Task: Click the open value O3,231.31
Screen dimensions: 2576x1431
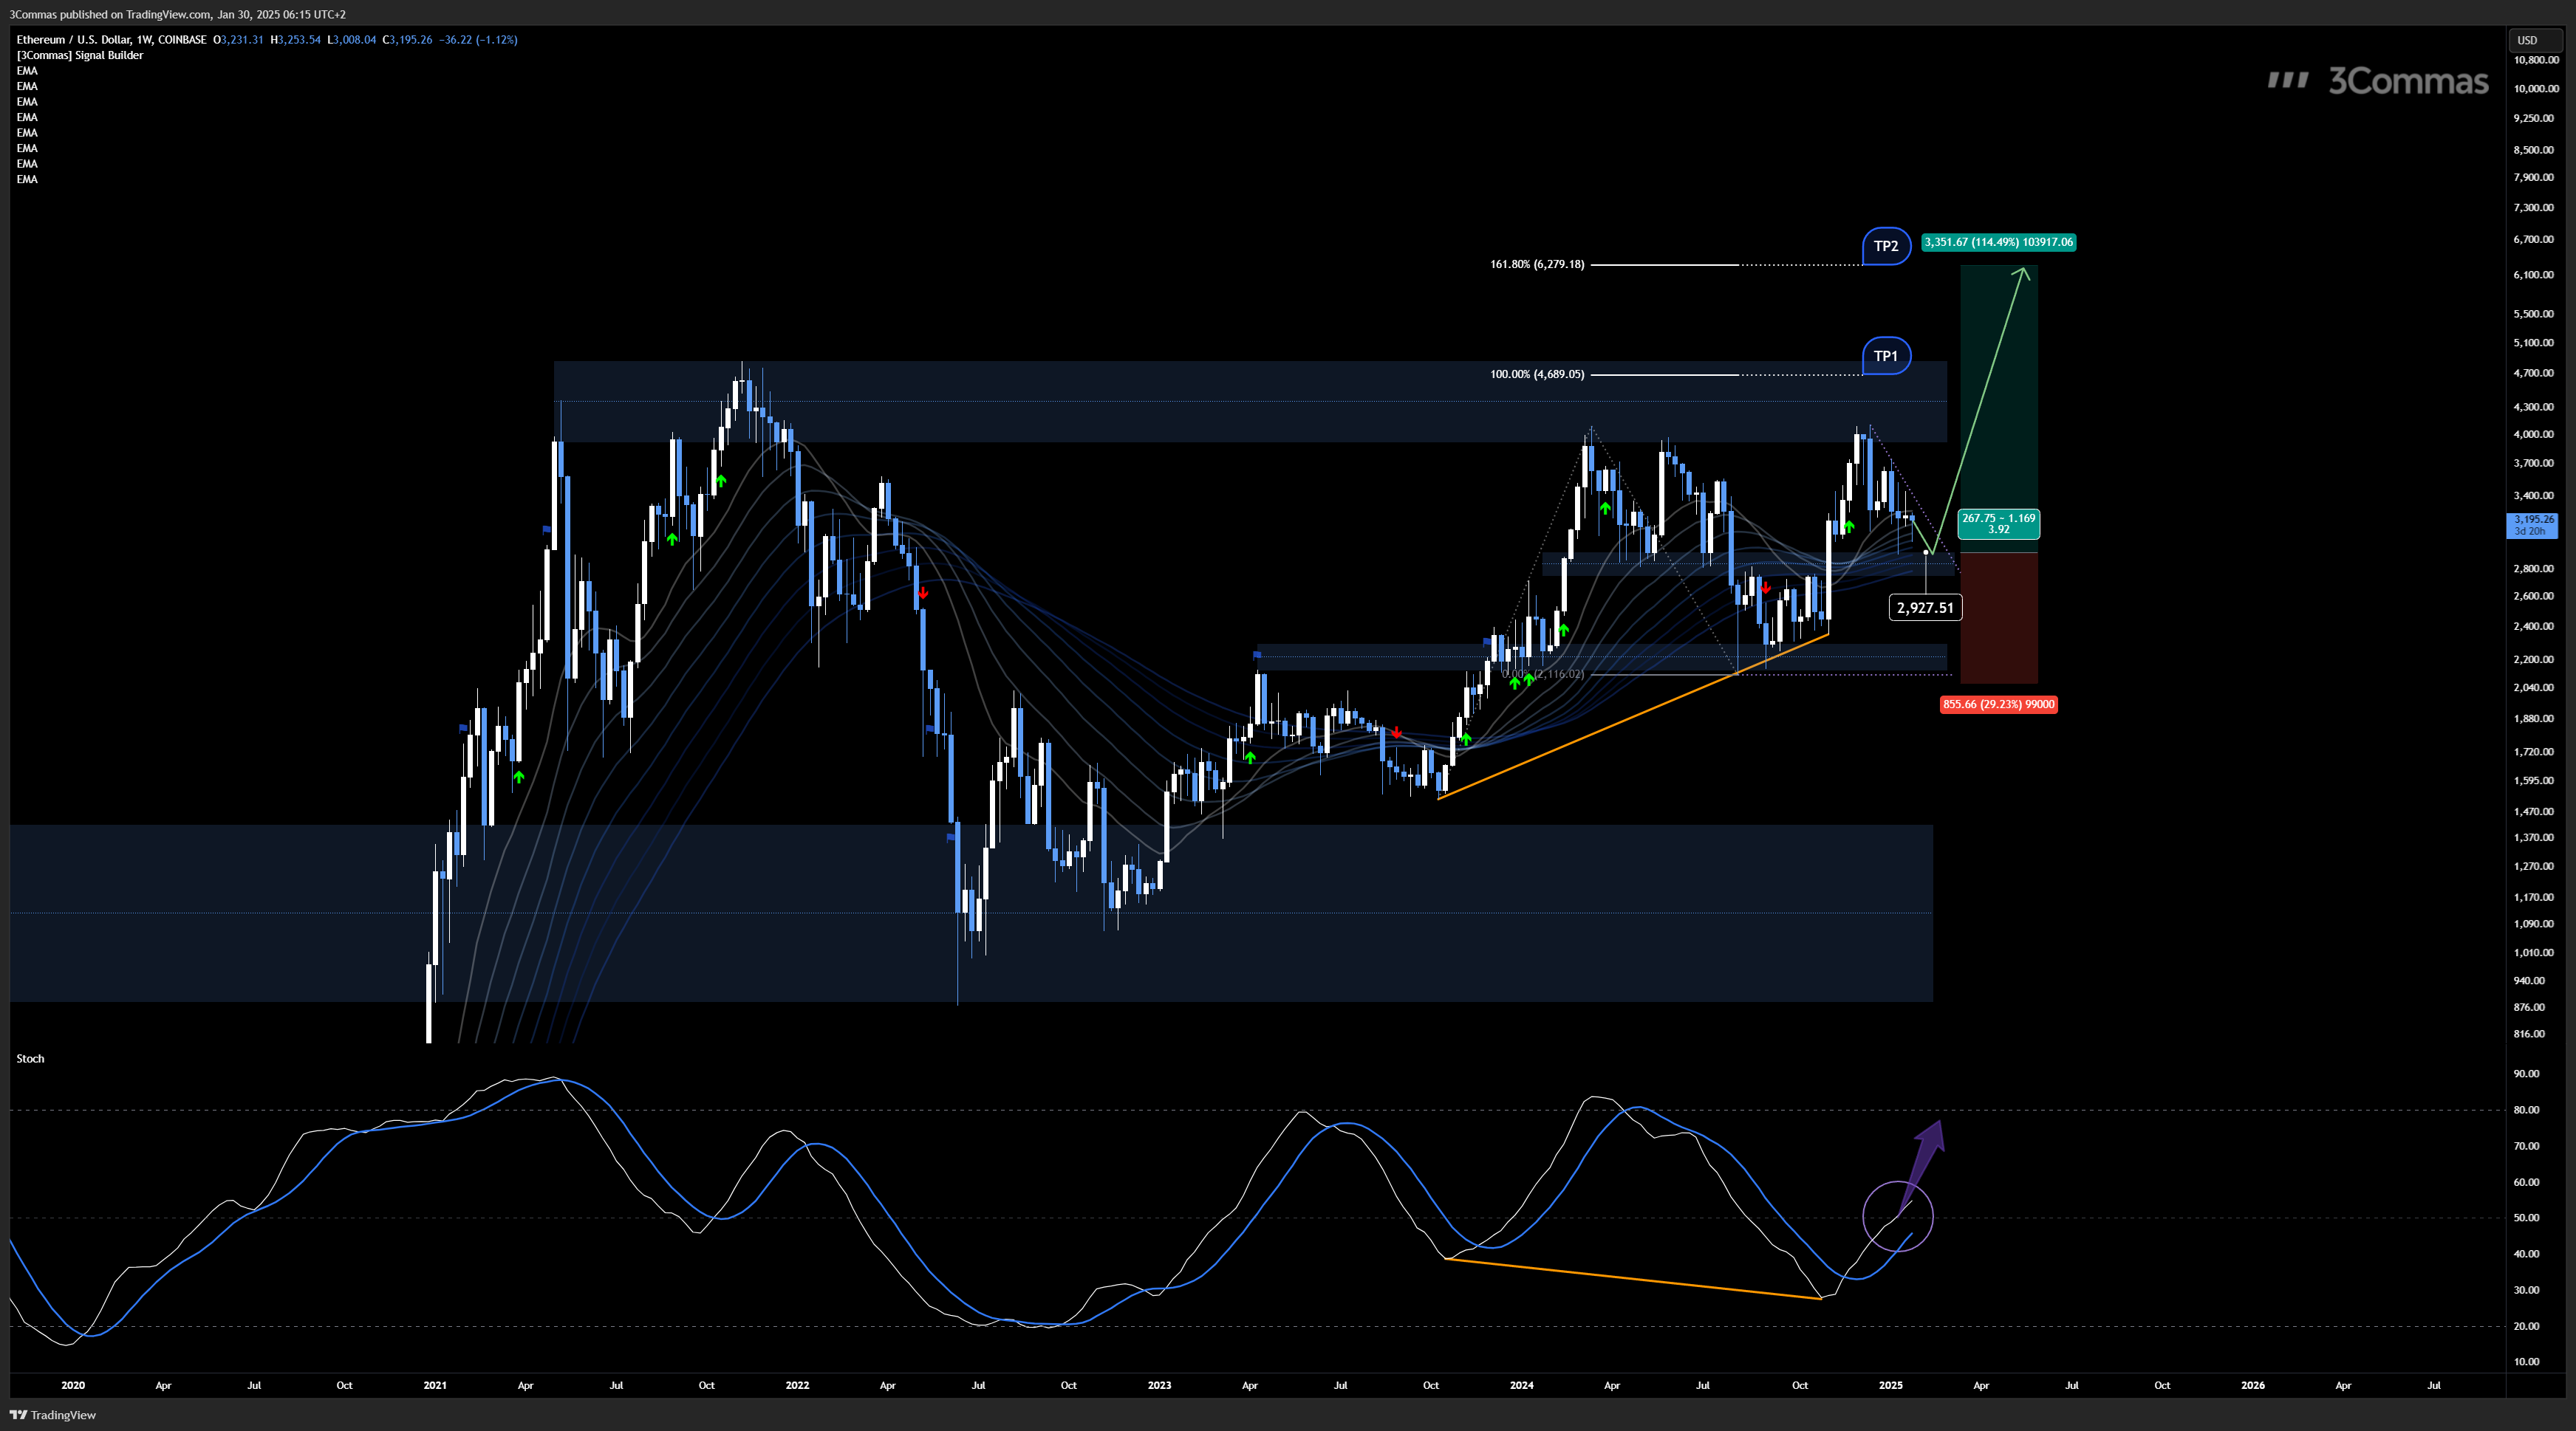Action: click(238, 40)
